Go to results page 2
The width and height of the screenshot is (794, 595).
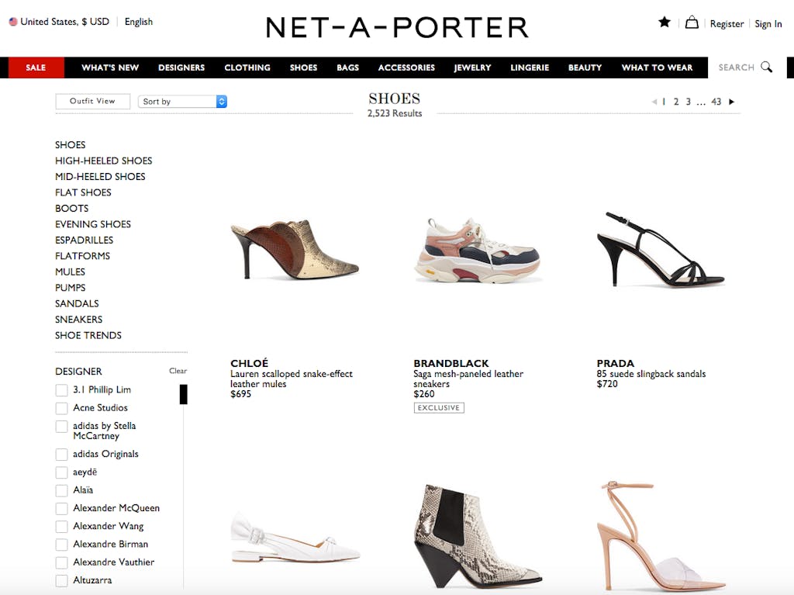point(676,102)
